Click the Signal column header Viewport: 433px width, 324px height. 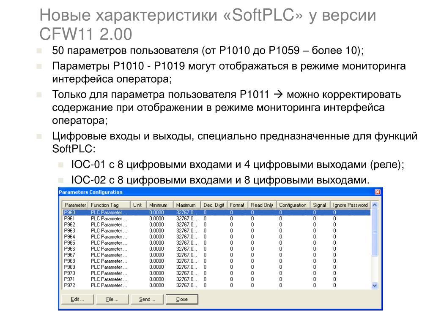click(x=320, y=205)
